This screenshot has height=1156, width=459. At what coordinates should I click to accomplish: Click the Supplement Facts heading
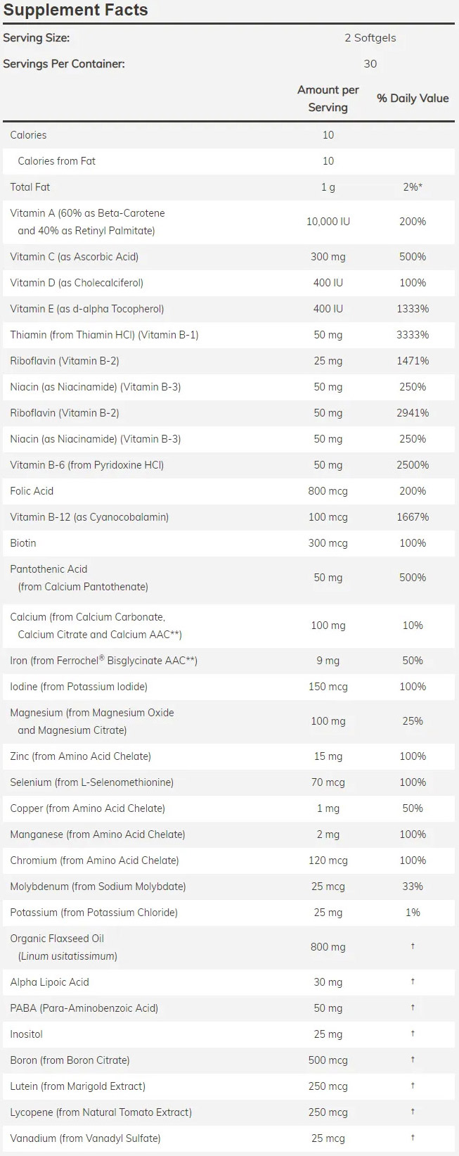click(75, 11)
